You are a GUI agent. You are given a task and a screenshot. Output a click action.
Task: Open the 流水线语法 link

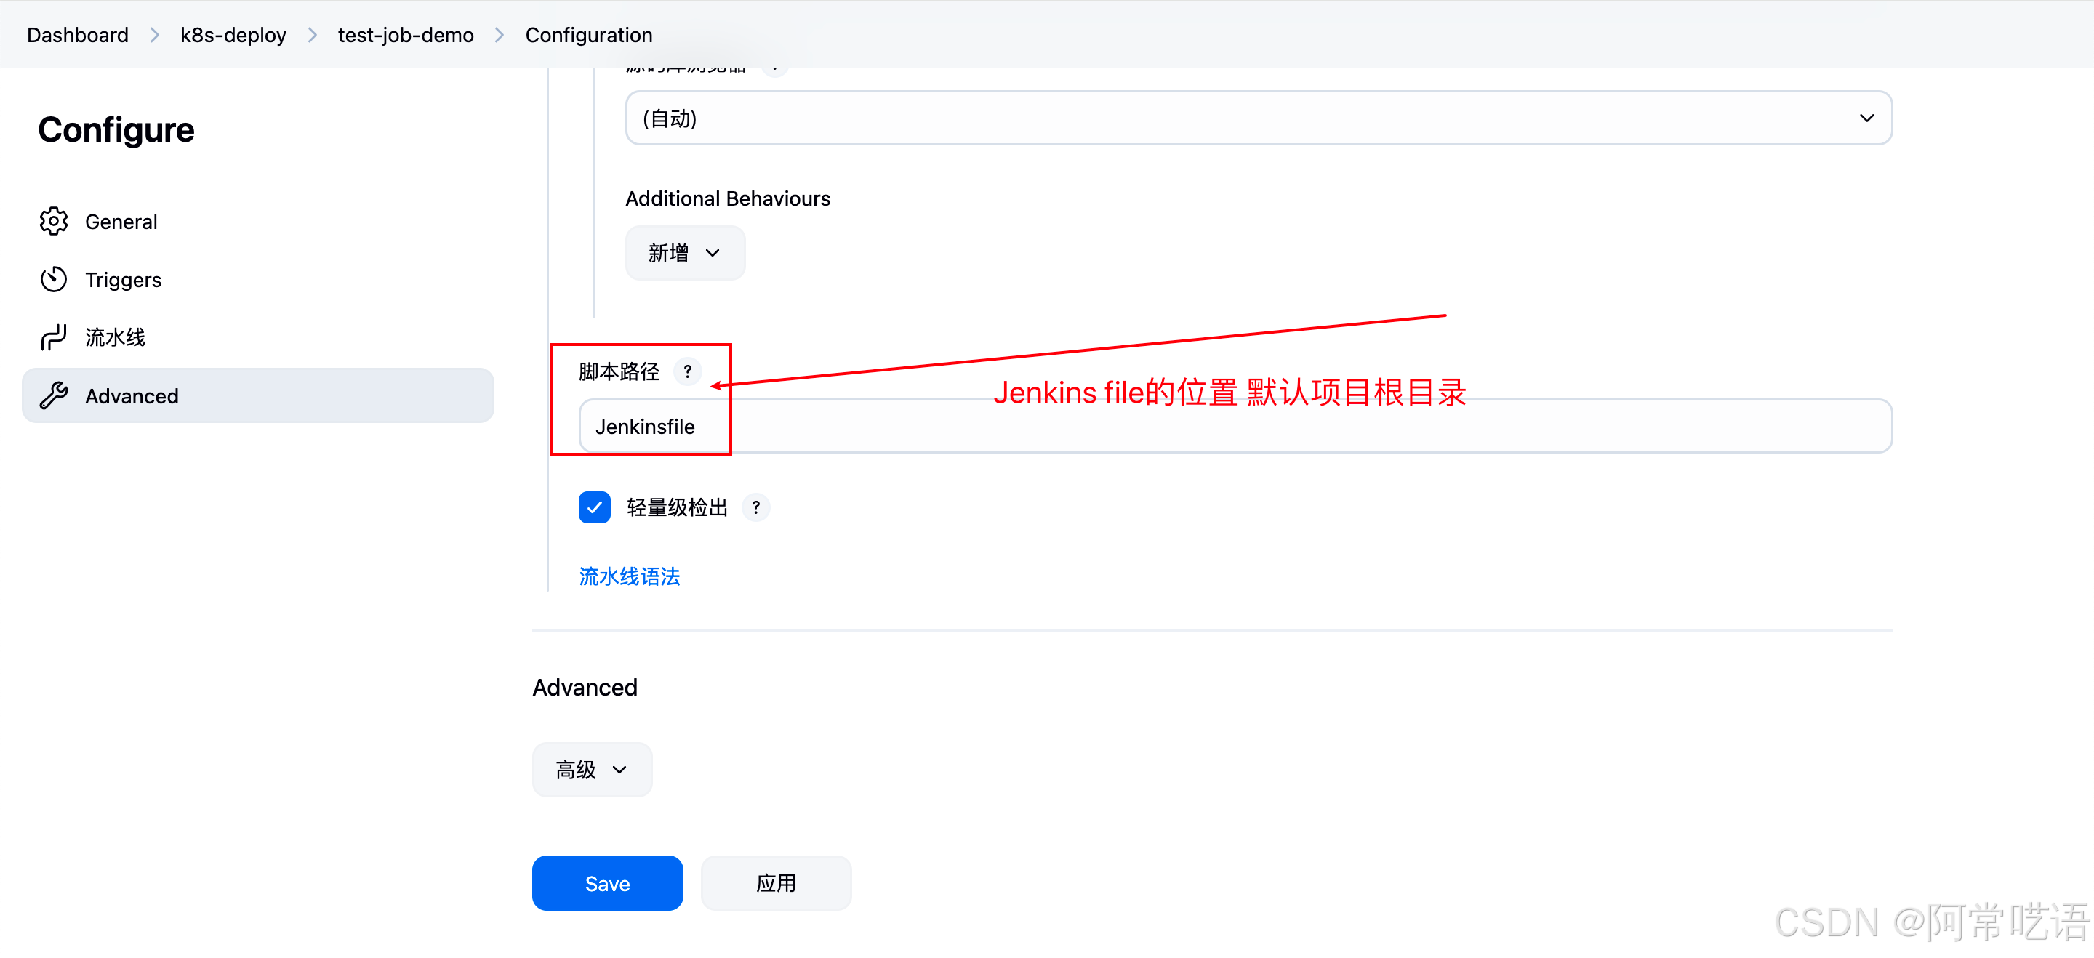coord(629,576)
